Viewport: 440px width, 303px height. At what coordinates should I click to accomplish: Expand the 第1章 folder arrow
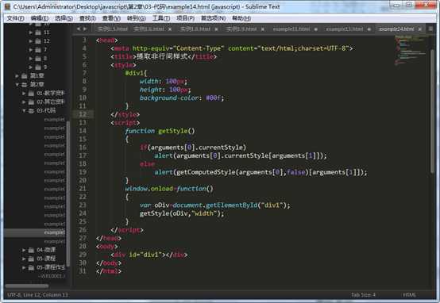tap(17, 76)
